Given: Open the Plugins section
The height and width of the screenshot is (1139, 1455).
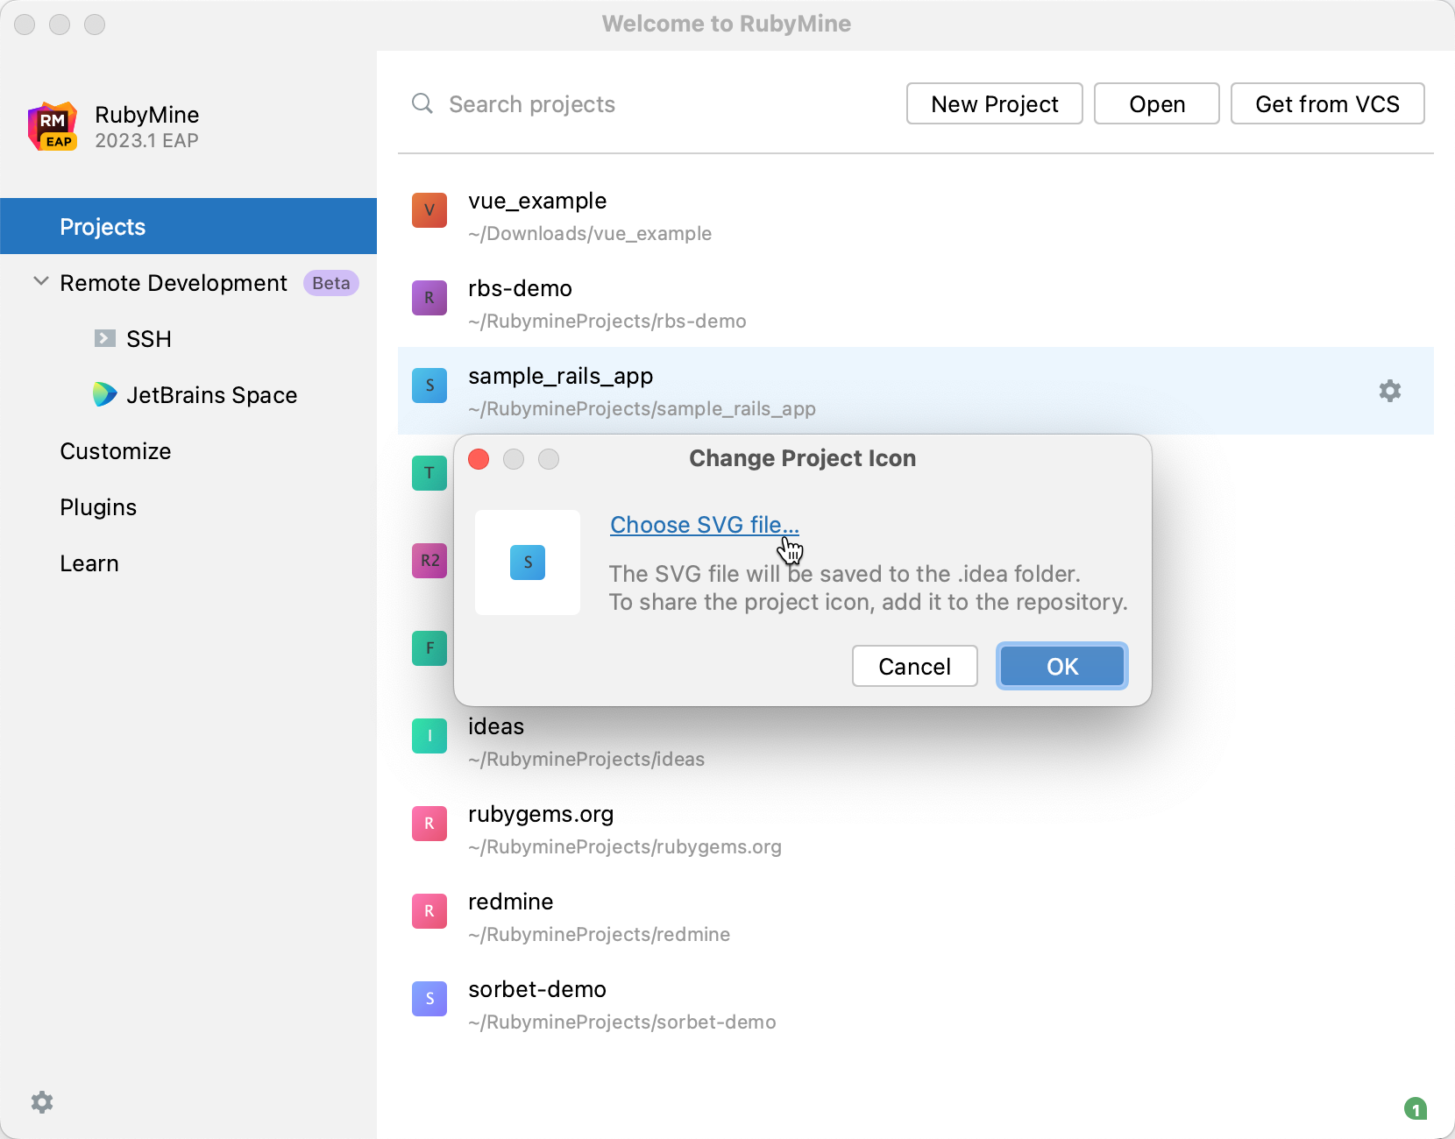Looking at the screenshot, I should [x=98, y=507].
